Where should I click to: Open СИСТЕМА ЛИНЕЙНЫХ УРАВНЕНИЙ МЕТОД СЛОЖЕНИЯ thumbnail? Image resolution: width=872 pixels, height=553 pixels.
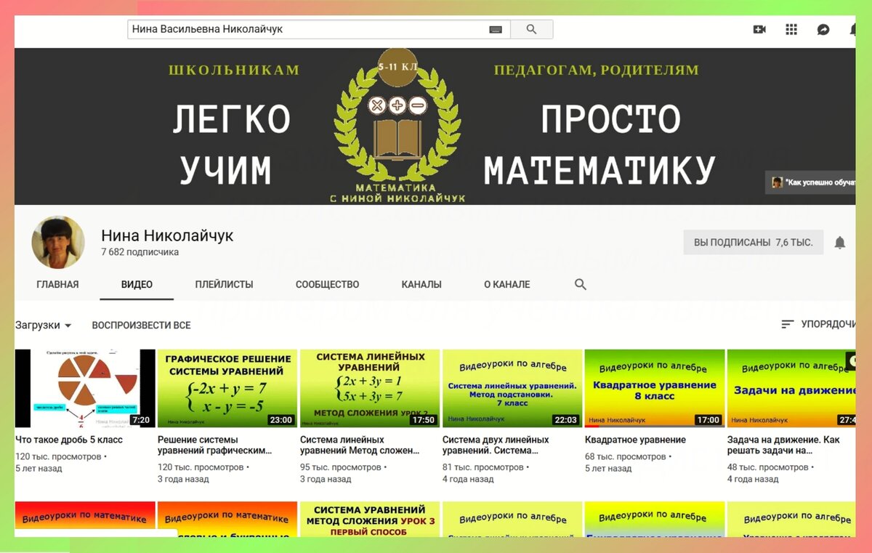[x=370, y=388]
